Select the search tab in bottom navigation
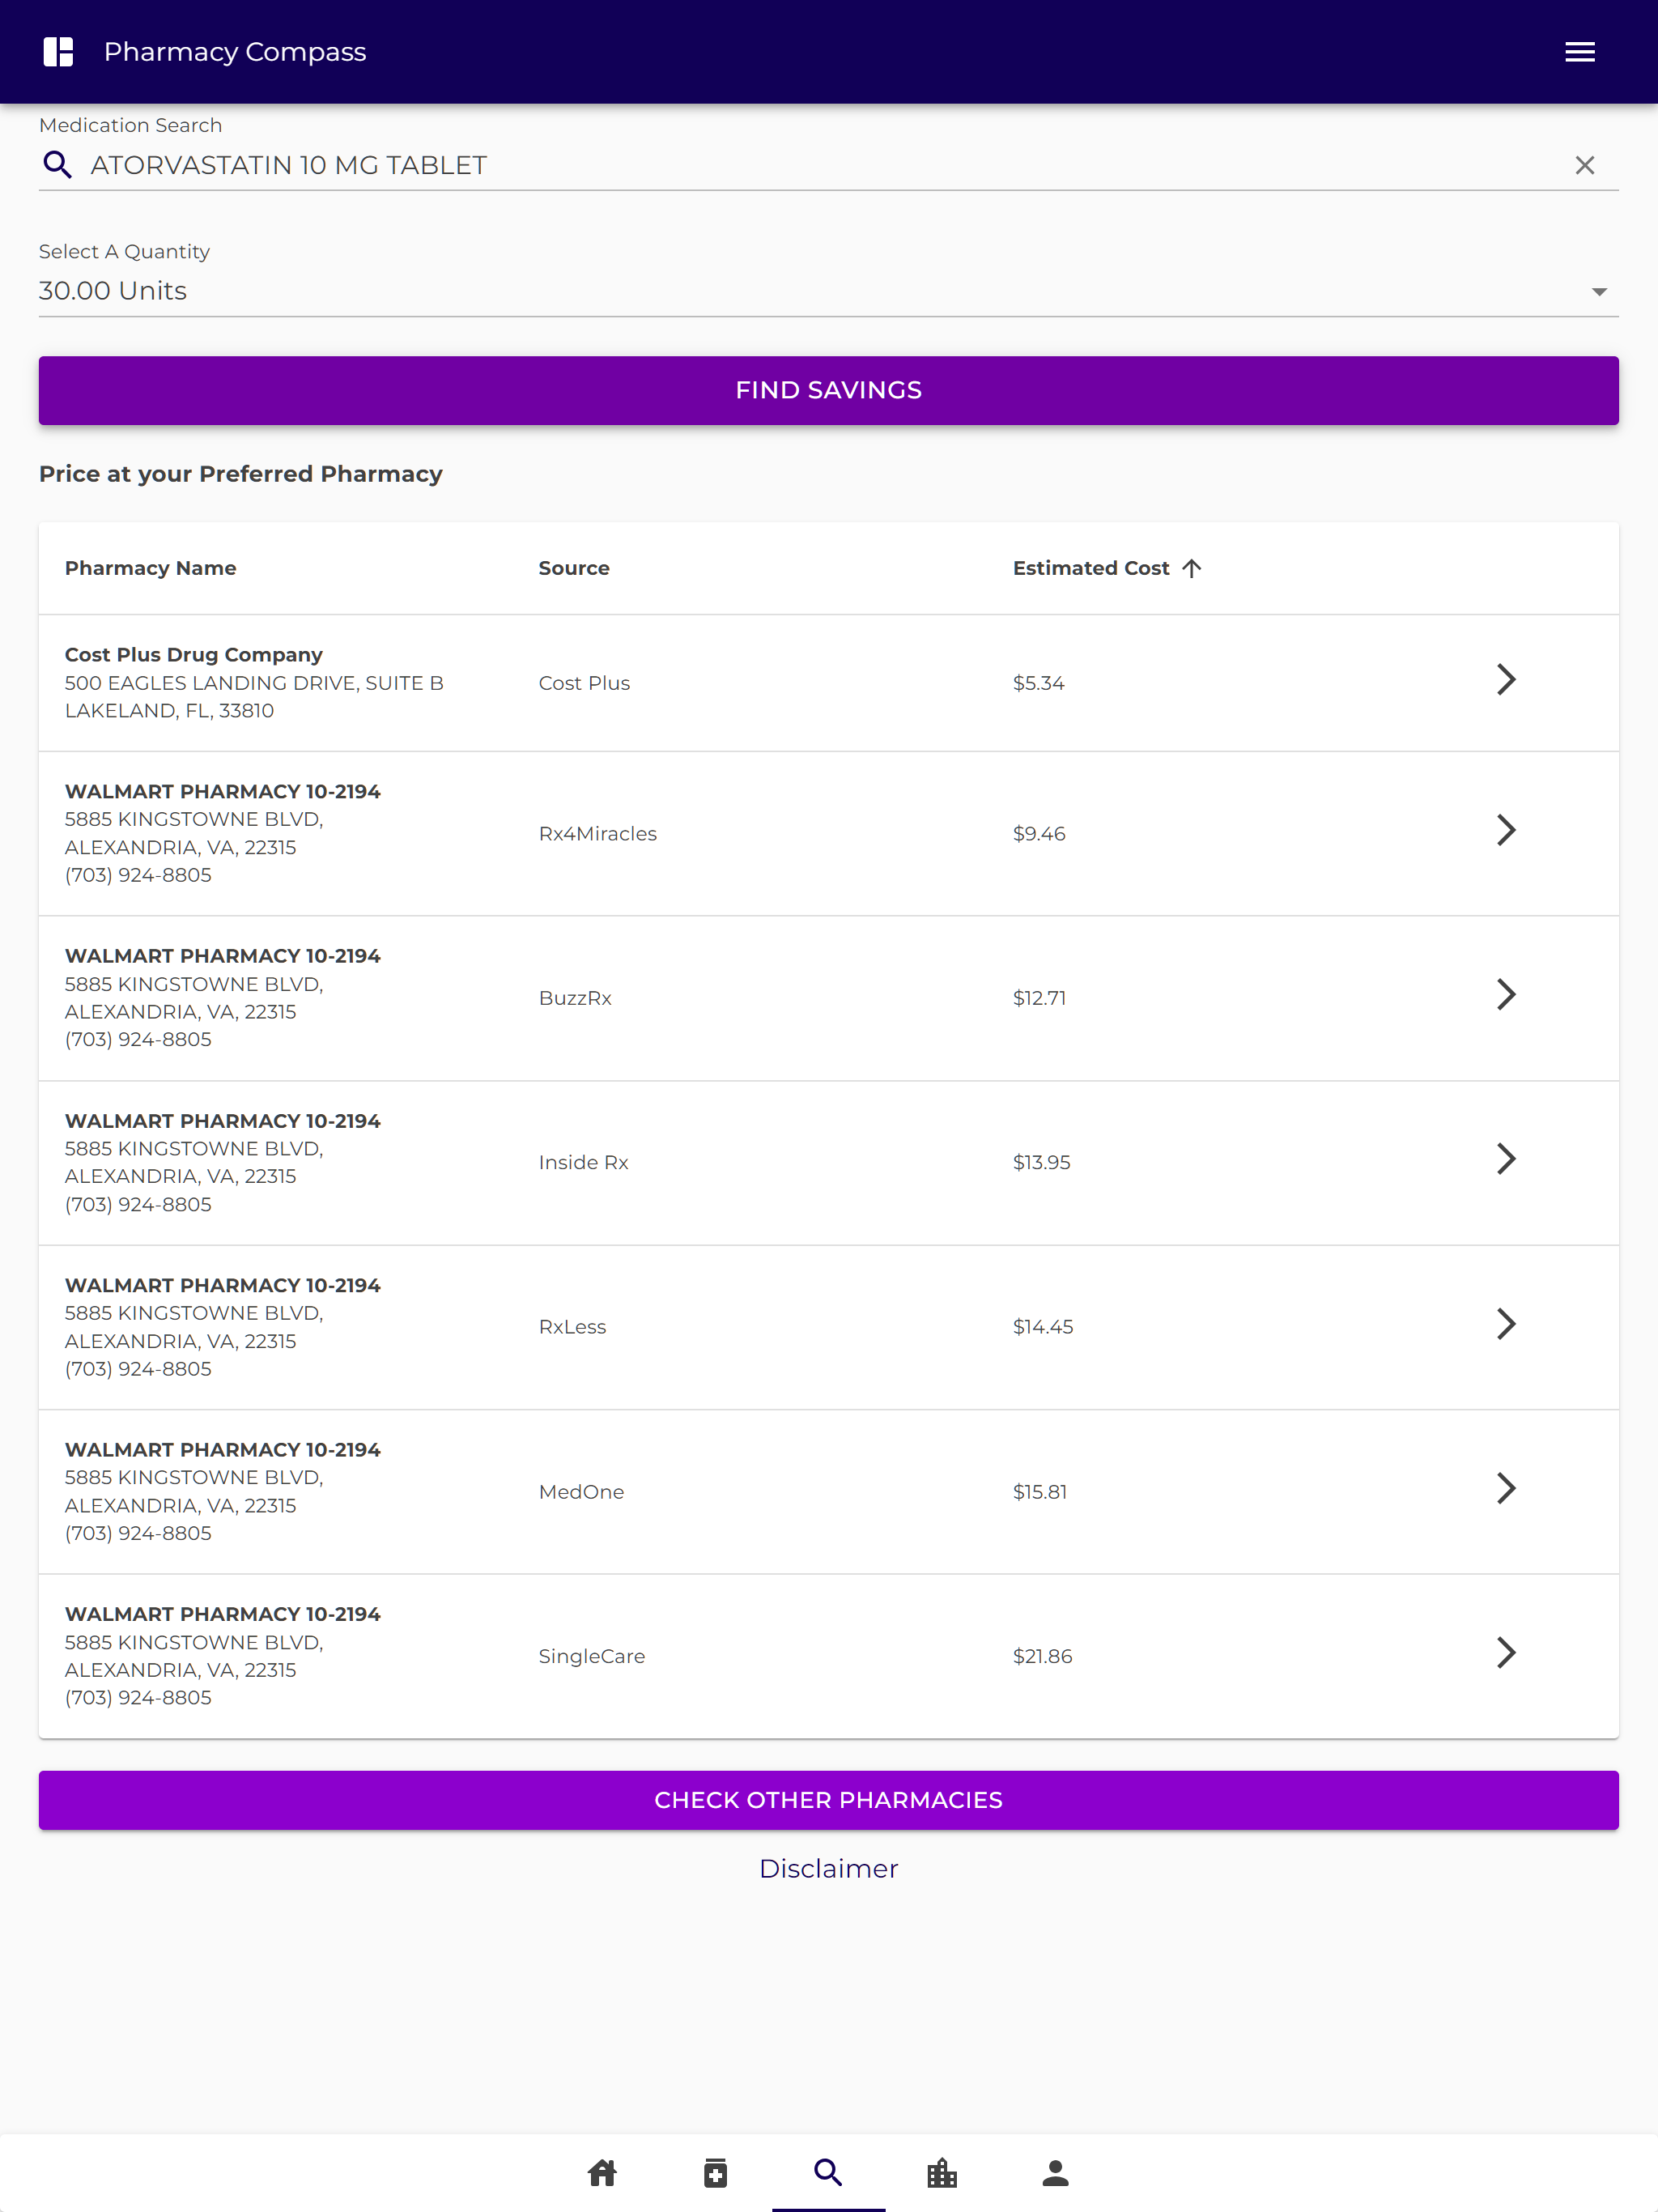Viewport: 1658px width, 2212px height. click(828, 2172)
